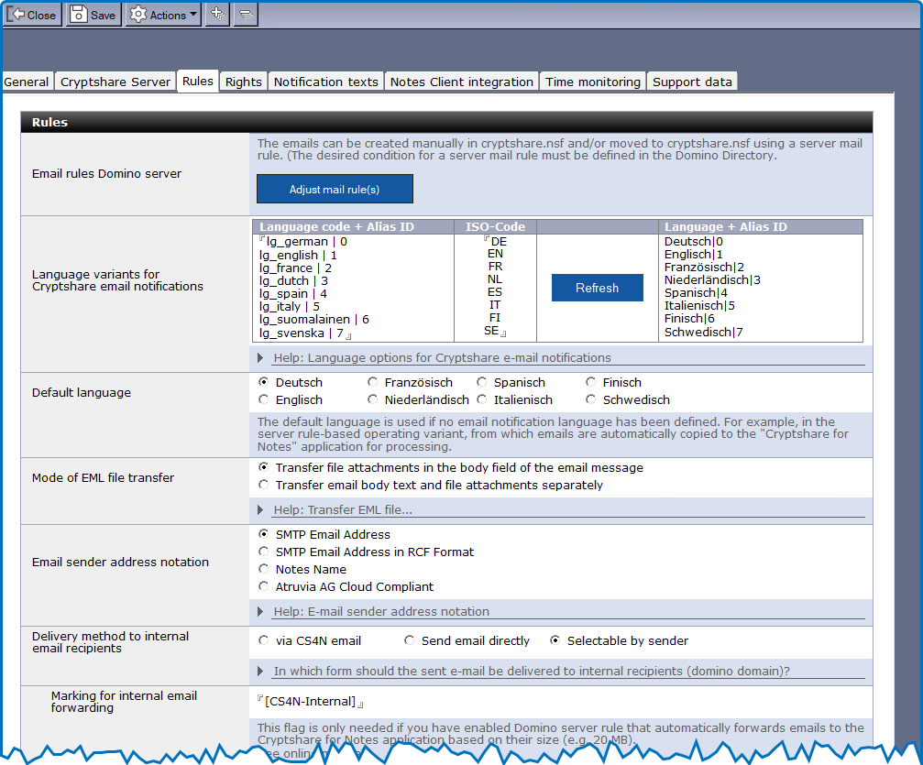Click the Close form toolbar button
Image resolution: width=923 pixels, height=765 pixels.
pyautogui.click(x=32, y=15)
